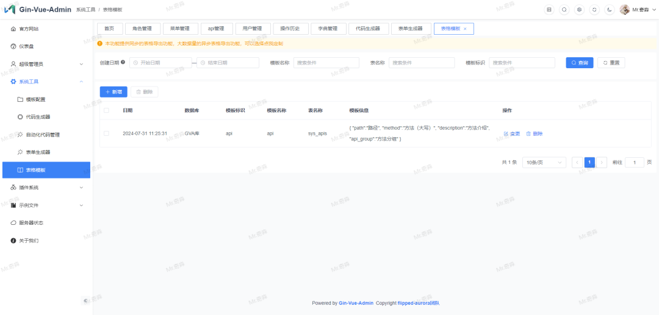Collapse the sidebar using double-arrow icon
The width and height of the screenshot is (659, 315).
[x=85, y=300]
